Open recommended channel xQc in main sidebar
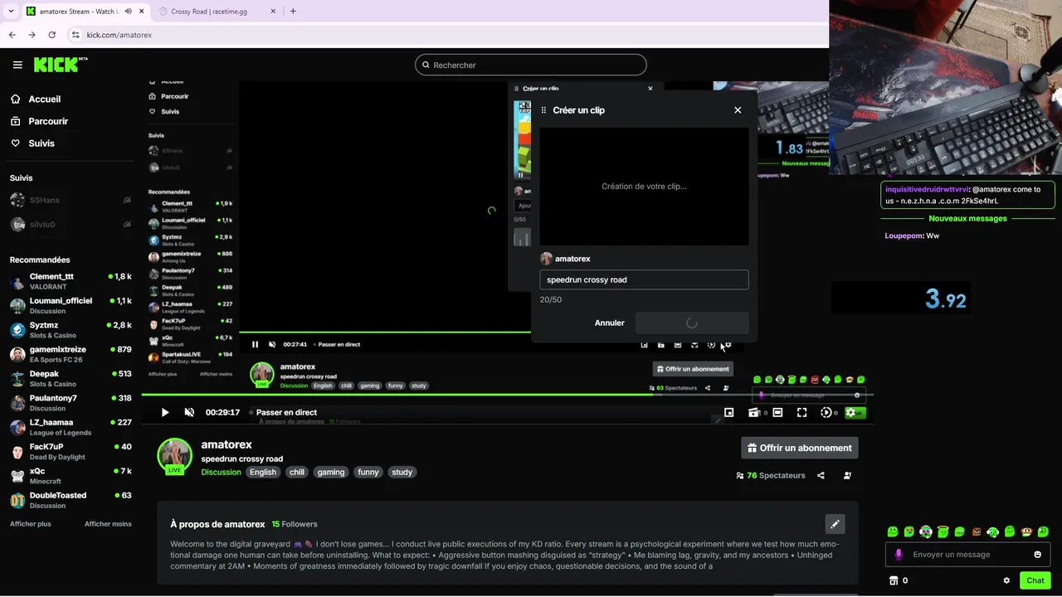Viewport: 1062px width, 597px height. coord(70,476)
